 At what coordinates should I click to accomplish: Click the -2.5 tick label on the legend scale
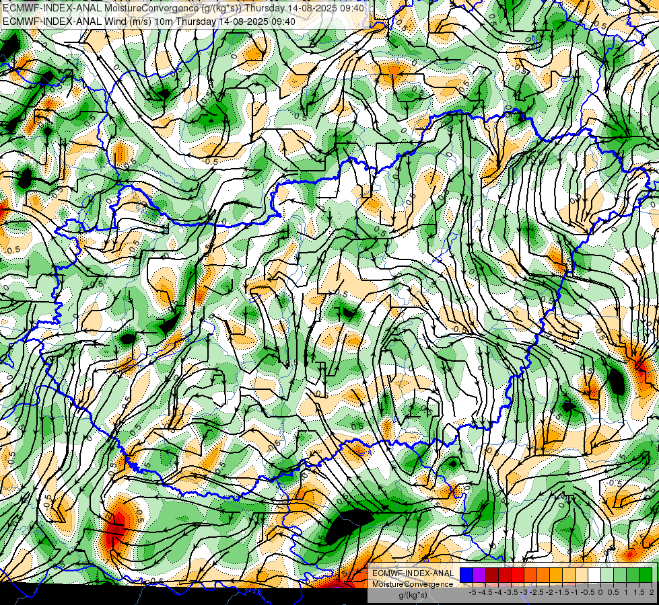tap(536, 592)
